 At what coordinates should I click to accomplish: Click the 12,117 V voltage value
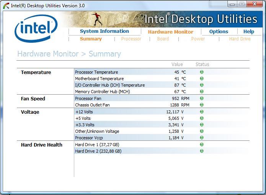175,112
